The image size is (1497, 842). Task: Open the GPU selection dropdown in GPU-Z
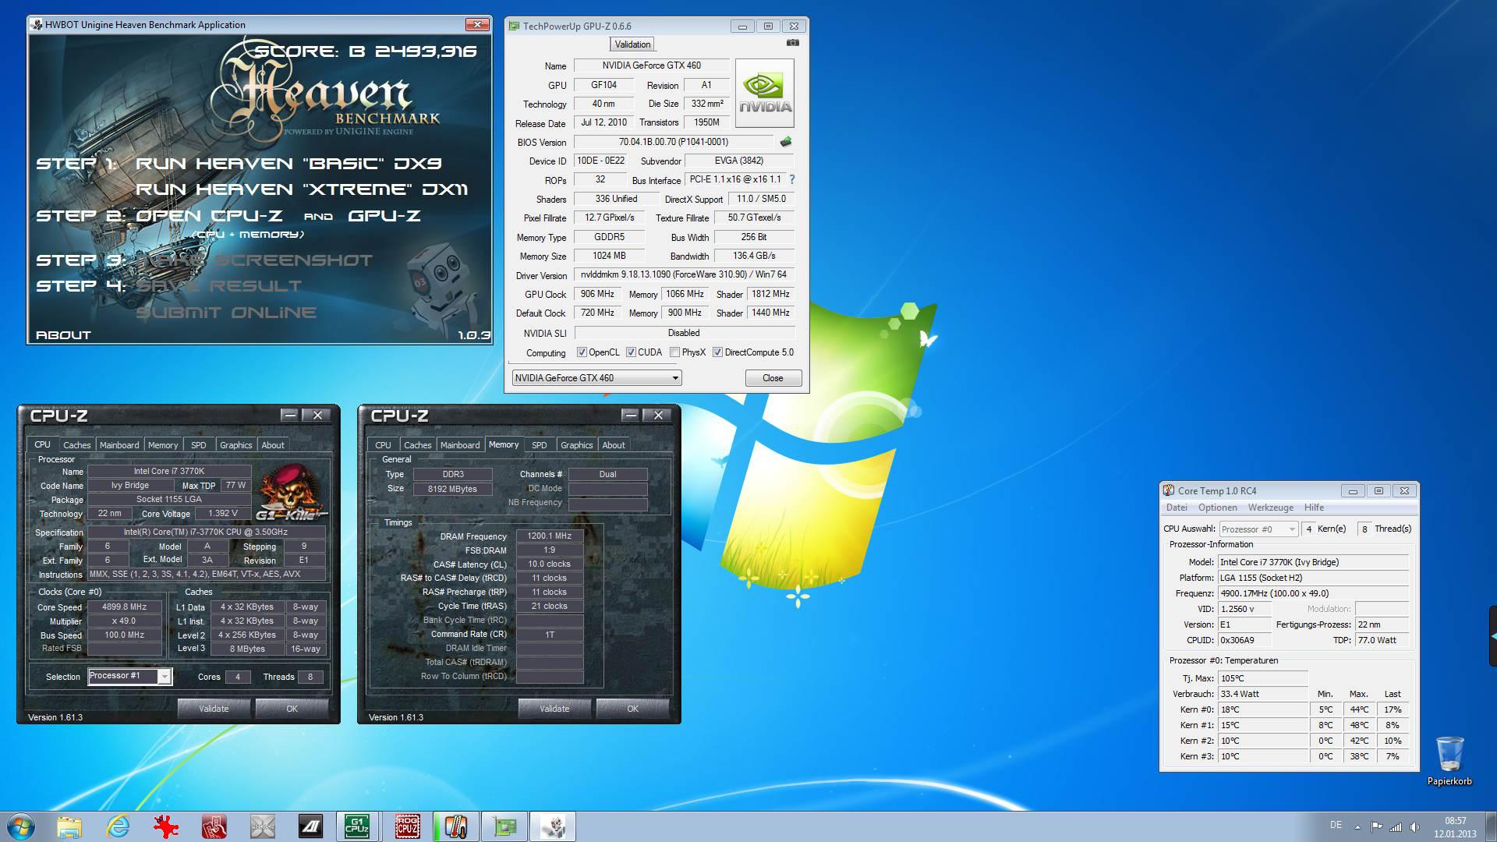[596, 378]
